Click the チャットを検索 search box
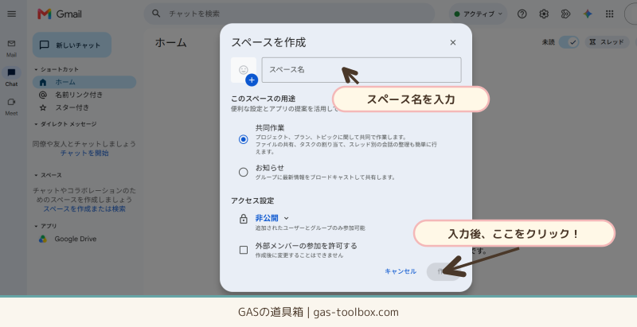 coord(289,14)
